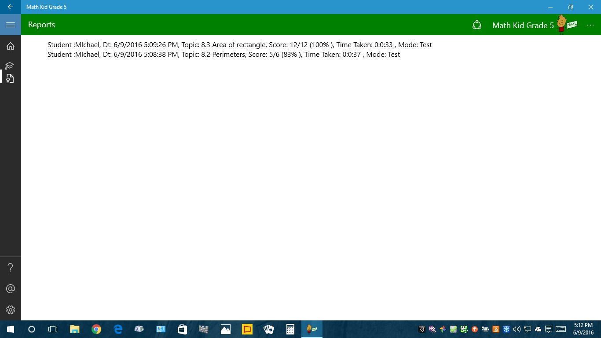Click the battery power tray icon

coord(485,329)
